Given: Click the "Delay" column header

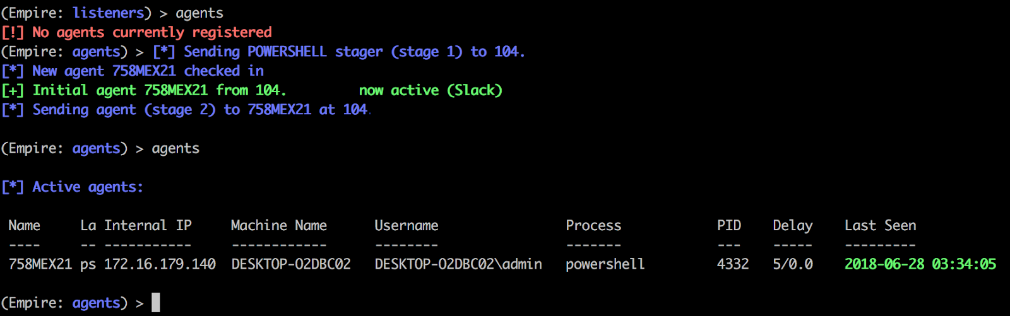Looking at the screenshot, I should pyautogui.click(x=792, y=225).
